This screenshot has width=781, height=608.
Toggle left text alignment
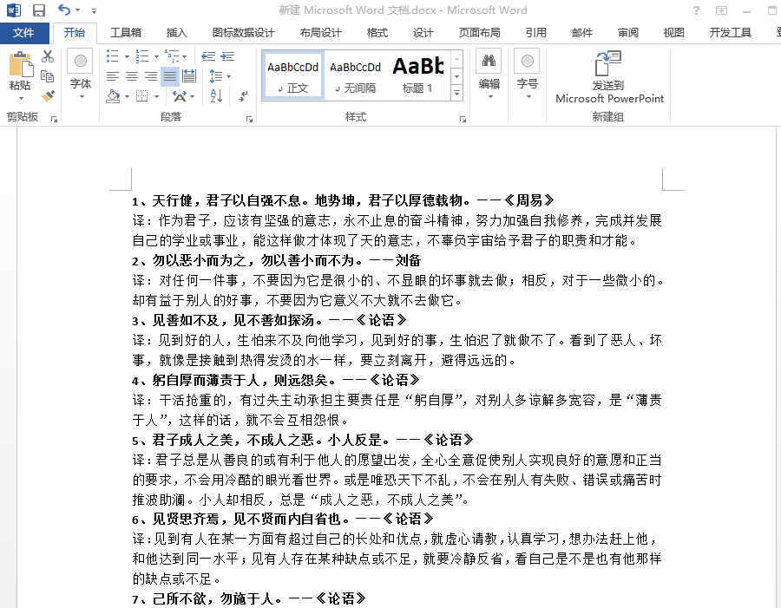click(x=114, y=76)
